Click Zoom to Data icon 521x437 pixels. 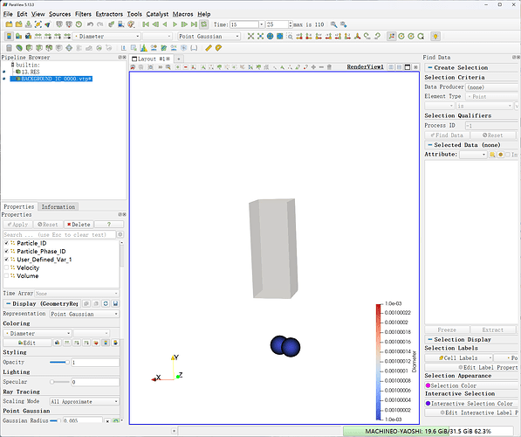[x=260, y=37]
